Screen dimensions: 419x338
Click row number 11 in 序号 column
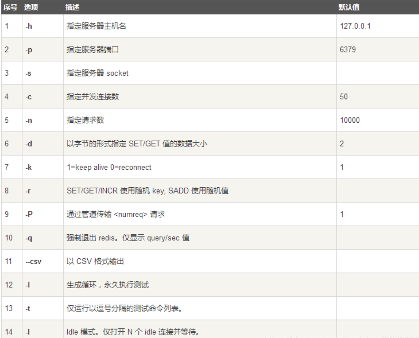8,261
